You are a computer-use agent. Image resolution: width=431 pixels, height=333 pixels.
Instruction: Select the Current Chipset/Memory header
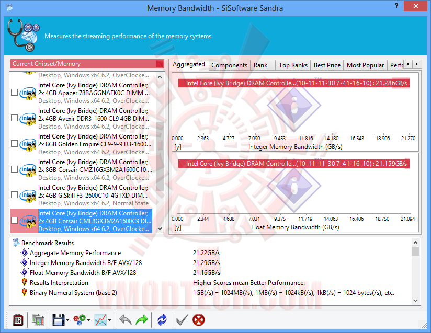pyautogui.click(x=87, y=64)
